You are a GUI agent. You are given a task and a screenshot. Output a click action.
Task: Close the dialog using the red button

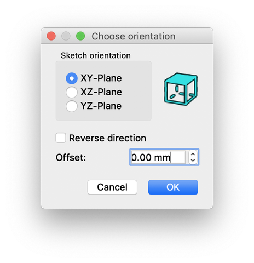coord(51,36)
